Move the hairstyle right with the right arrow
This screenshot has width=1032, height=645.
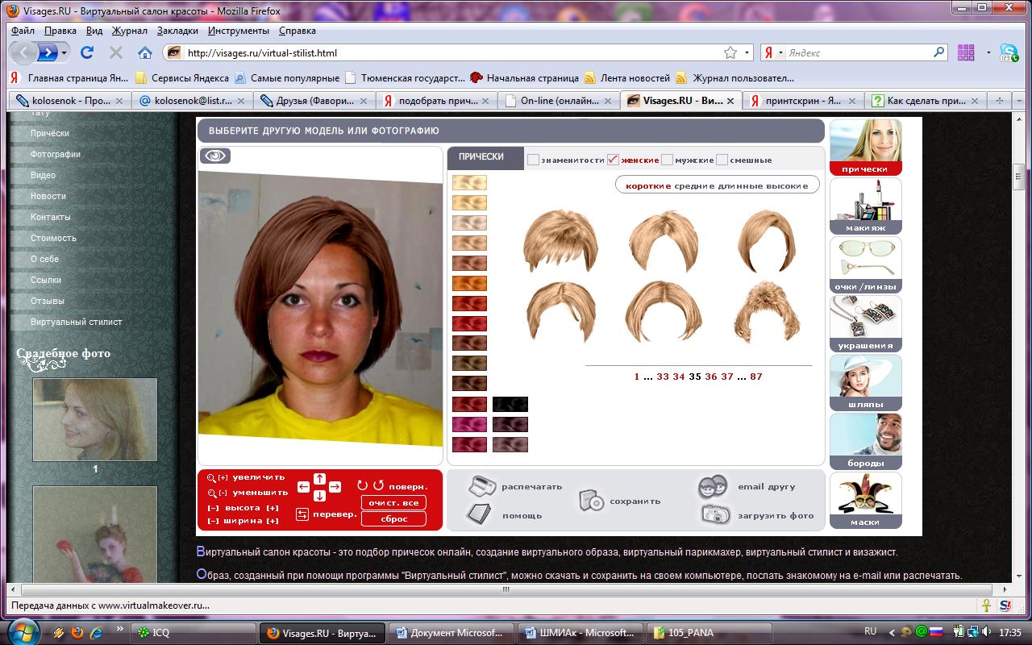point(335,487)
